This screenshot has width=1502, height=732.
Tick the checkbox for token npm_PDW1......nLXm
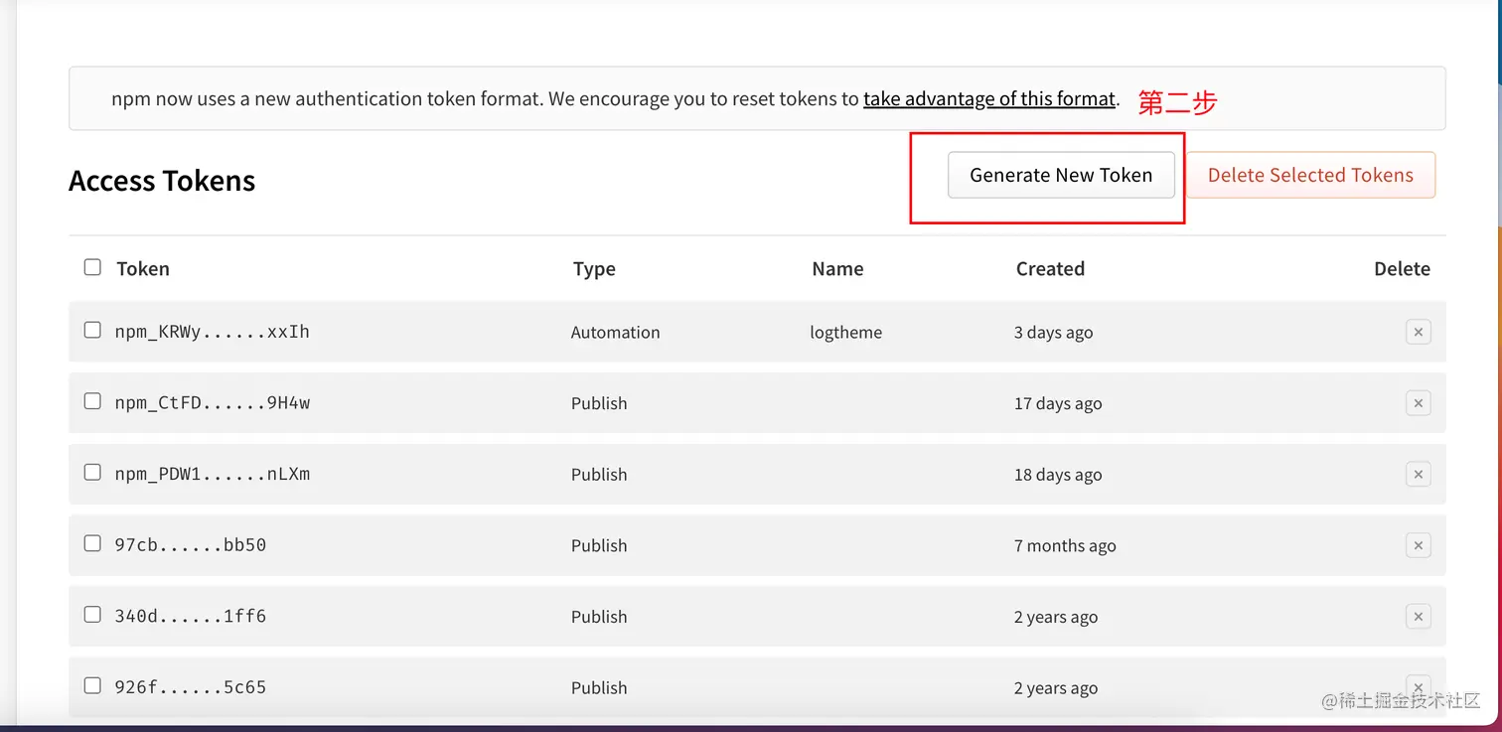92,473
